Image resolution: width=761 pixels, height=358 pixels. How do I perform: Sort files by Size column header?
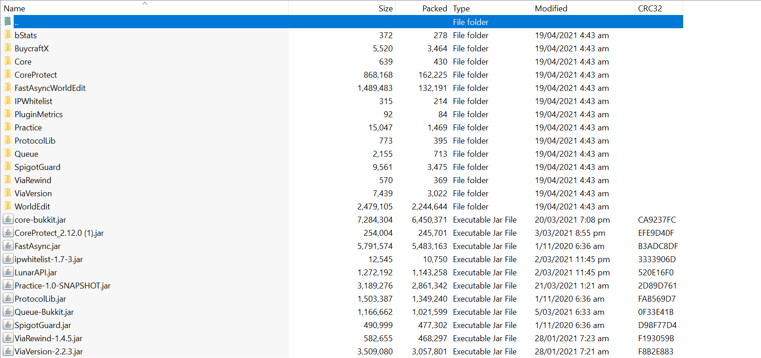pos(342,8)
